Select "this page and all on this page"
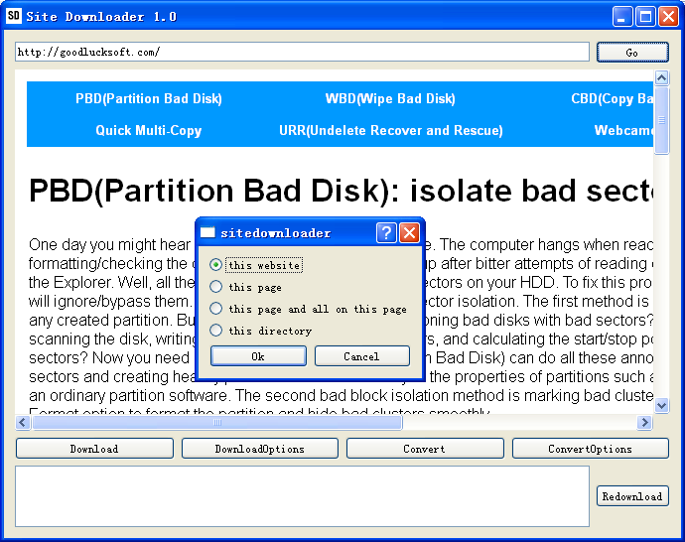Image resolution: width=685 pixels, height=542 pixels. (x=216, y=309)
